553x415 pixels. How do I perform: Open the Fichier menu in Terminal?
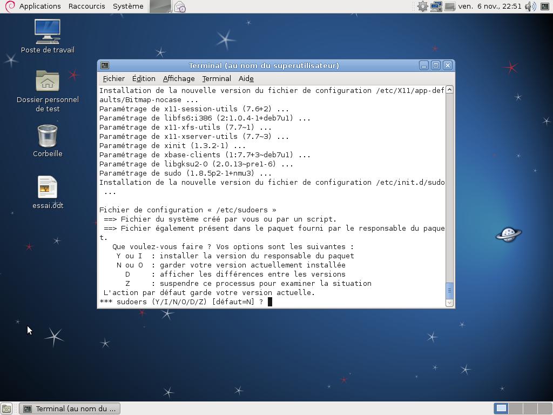(113, 78)
